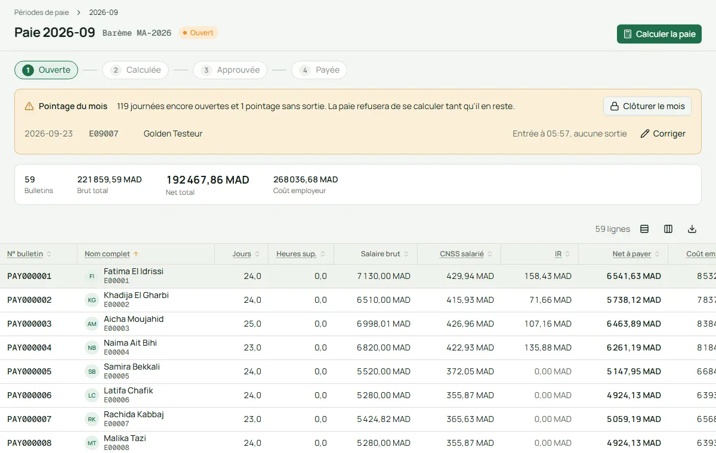This screenshot has width=716, height=453.
Task: Click the MT avatar for Malika Tazi
Action: (92, 443)
